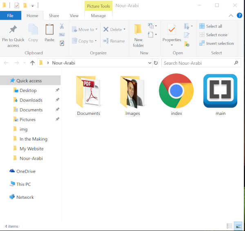Click the Paste clipboard icon

(49, 29)
